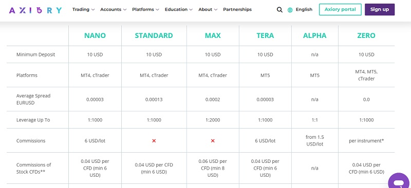411x188 pixels.
Task: Click the red X under STANDARD commissions
Action: 154,141
